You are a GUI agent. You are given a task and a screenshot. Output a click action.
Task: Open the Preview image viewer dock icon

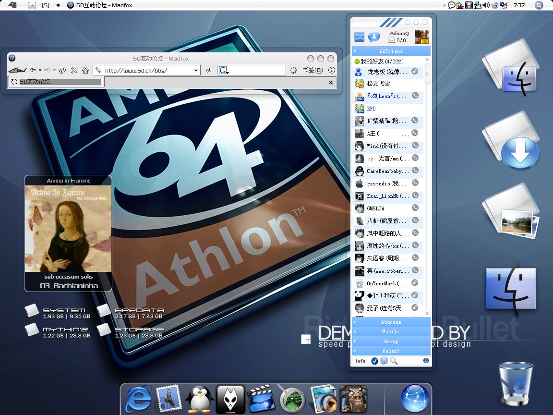[324, 399]
